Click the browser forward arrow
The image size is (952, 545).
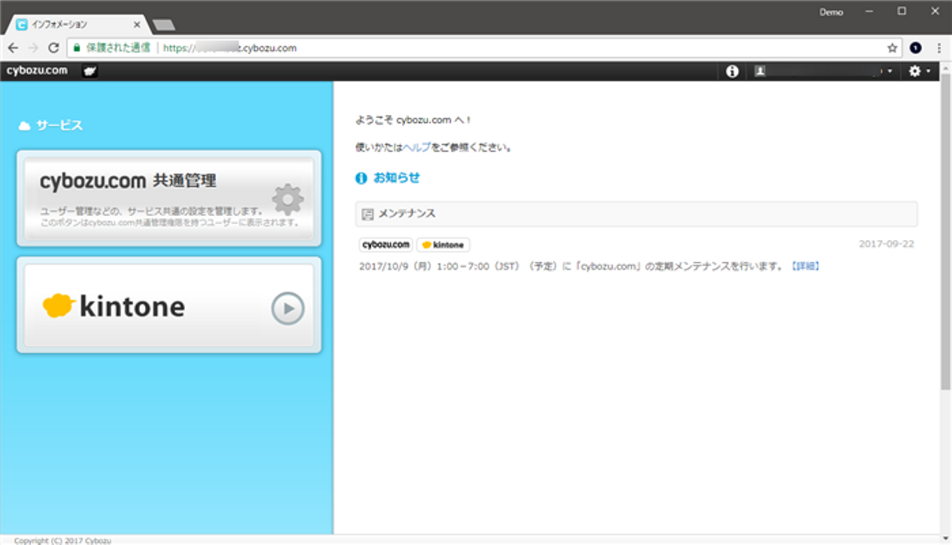point(33,48)
